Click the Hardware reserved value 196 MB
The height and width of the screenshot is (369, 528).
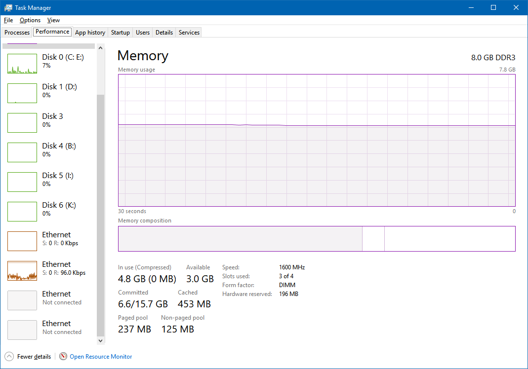point(288,294)
